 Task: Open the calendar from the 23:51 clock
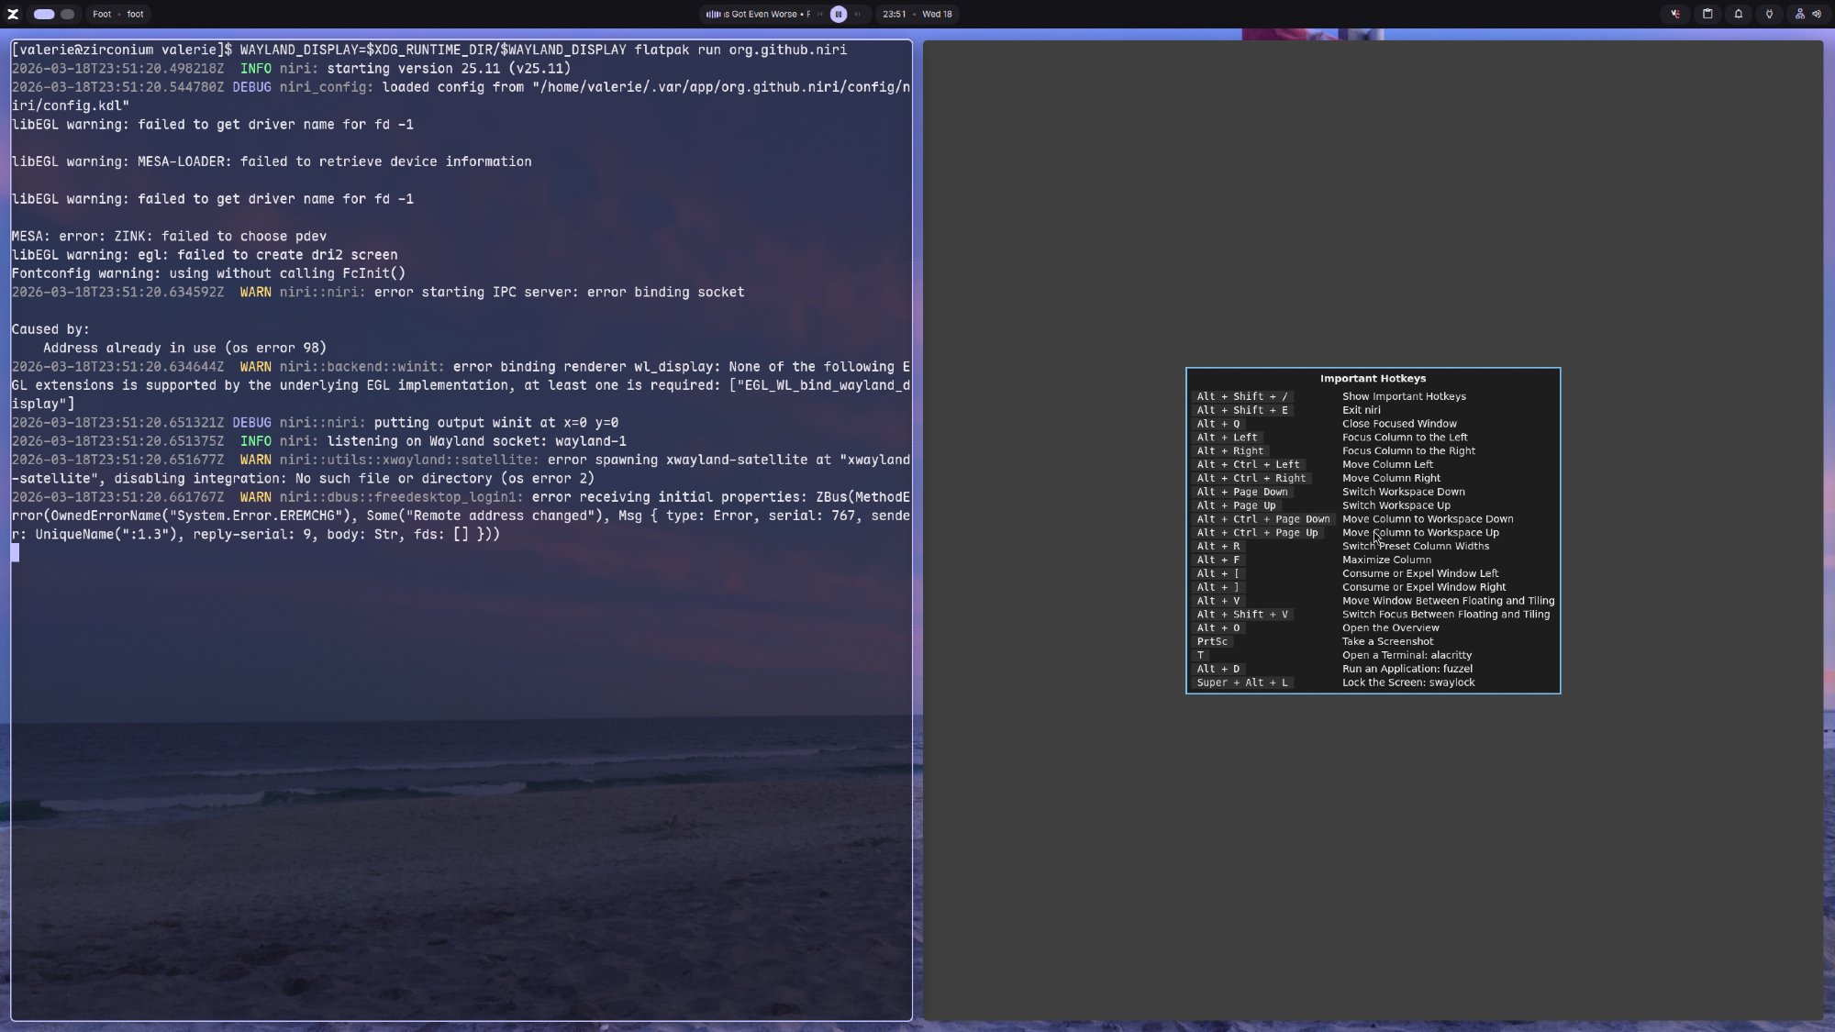[895, 14]
